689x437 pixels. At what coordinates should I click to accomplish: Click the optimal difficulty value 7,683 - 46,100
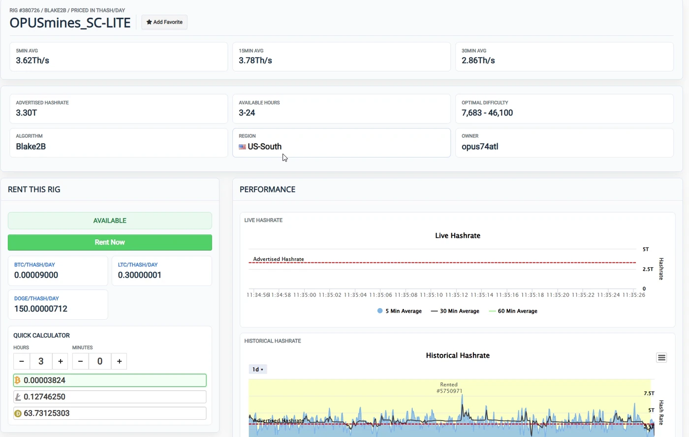pos(487,113)
